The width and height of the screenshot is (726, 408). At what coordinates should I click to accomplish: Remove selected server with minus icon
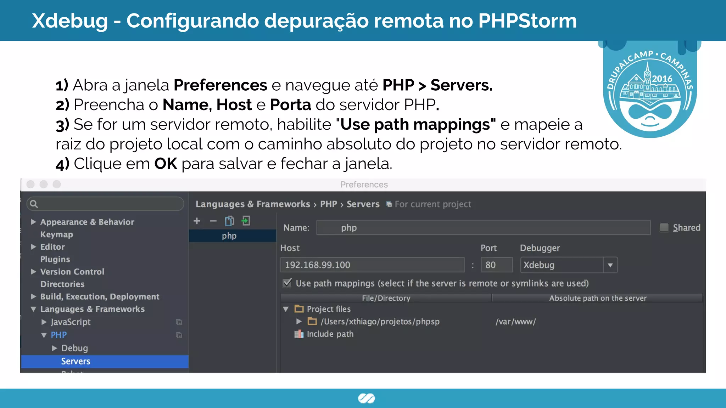coord(213,221)
